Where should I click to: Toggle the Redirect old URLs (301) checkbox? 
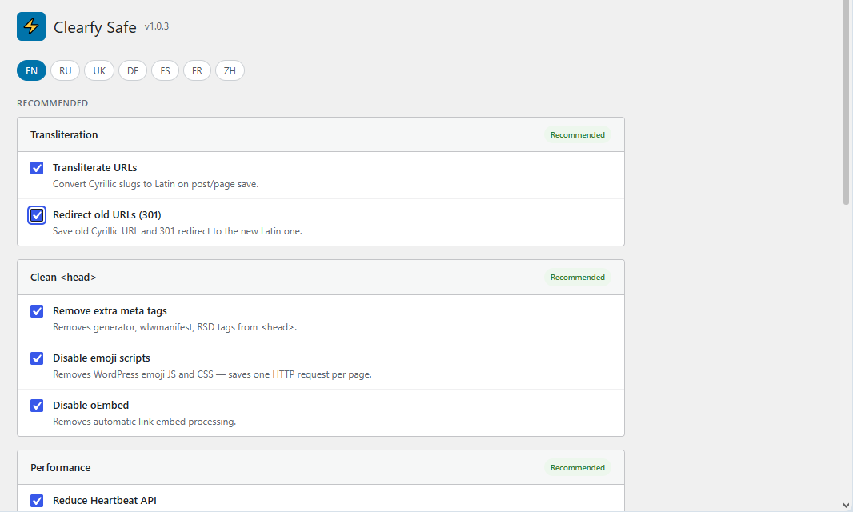tap(37, 215)
